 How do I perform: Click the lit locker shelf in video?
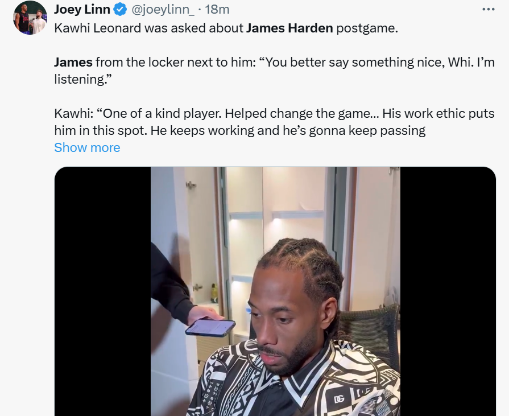click(298, 215)
